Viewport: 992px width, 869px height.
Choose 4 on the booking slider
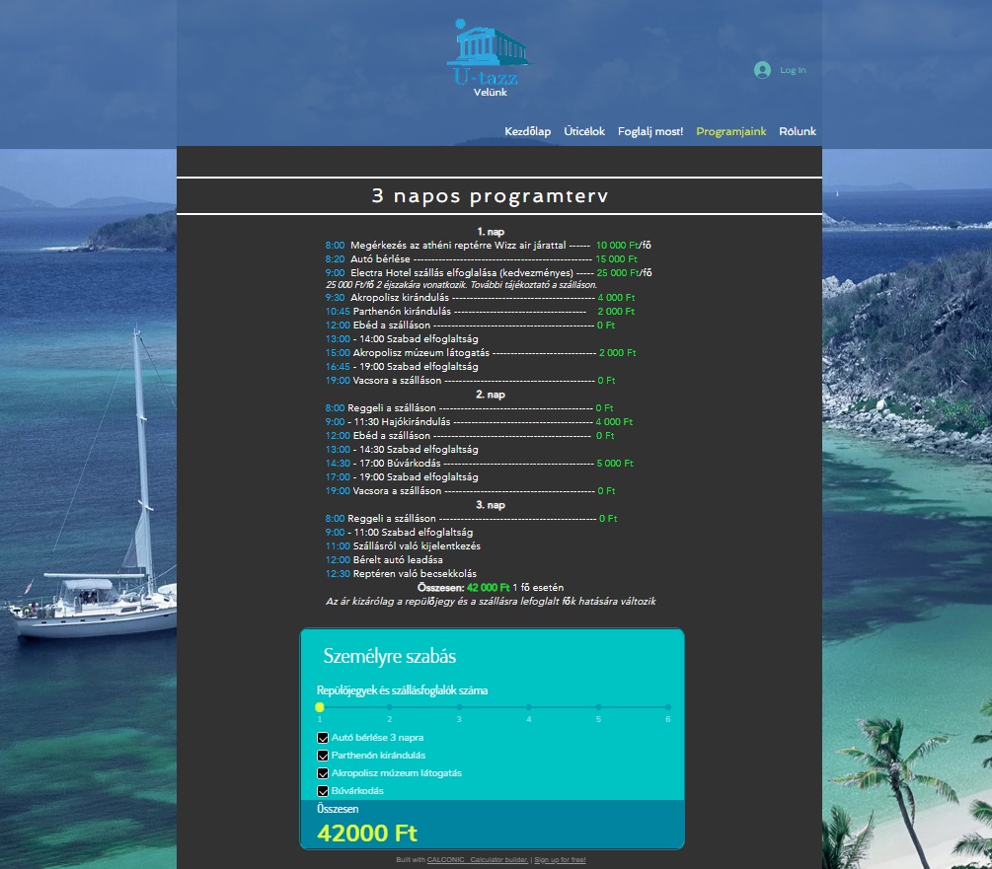pos(529,707)
